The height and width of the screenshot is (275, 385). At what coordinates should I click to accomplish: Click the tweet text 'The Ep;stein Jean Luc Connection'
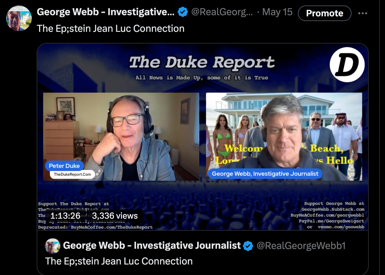pos(111,29)
